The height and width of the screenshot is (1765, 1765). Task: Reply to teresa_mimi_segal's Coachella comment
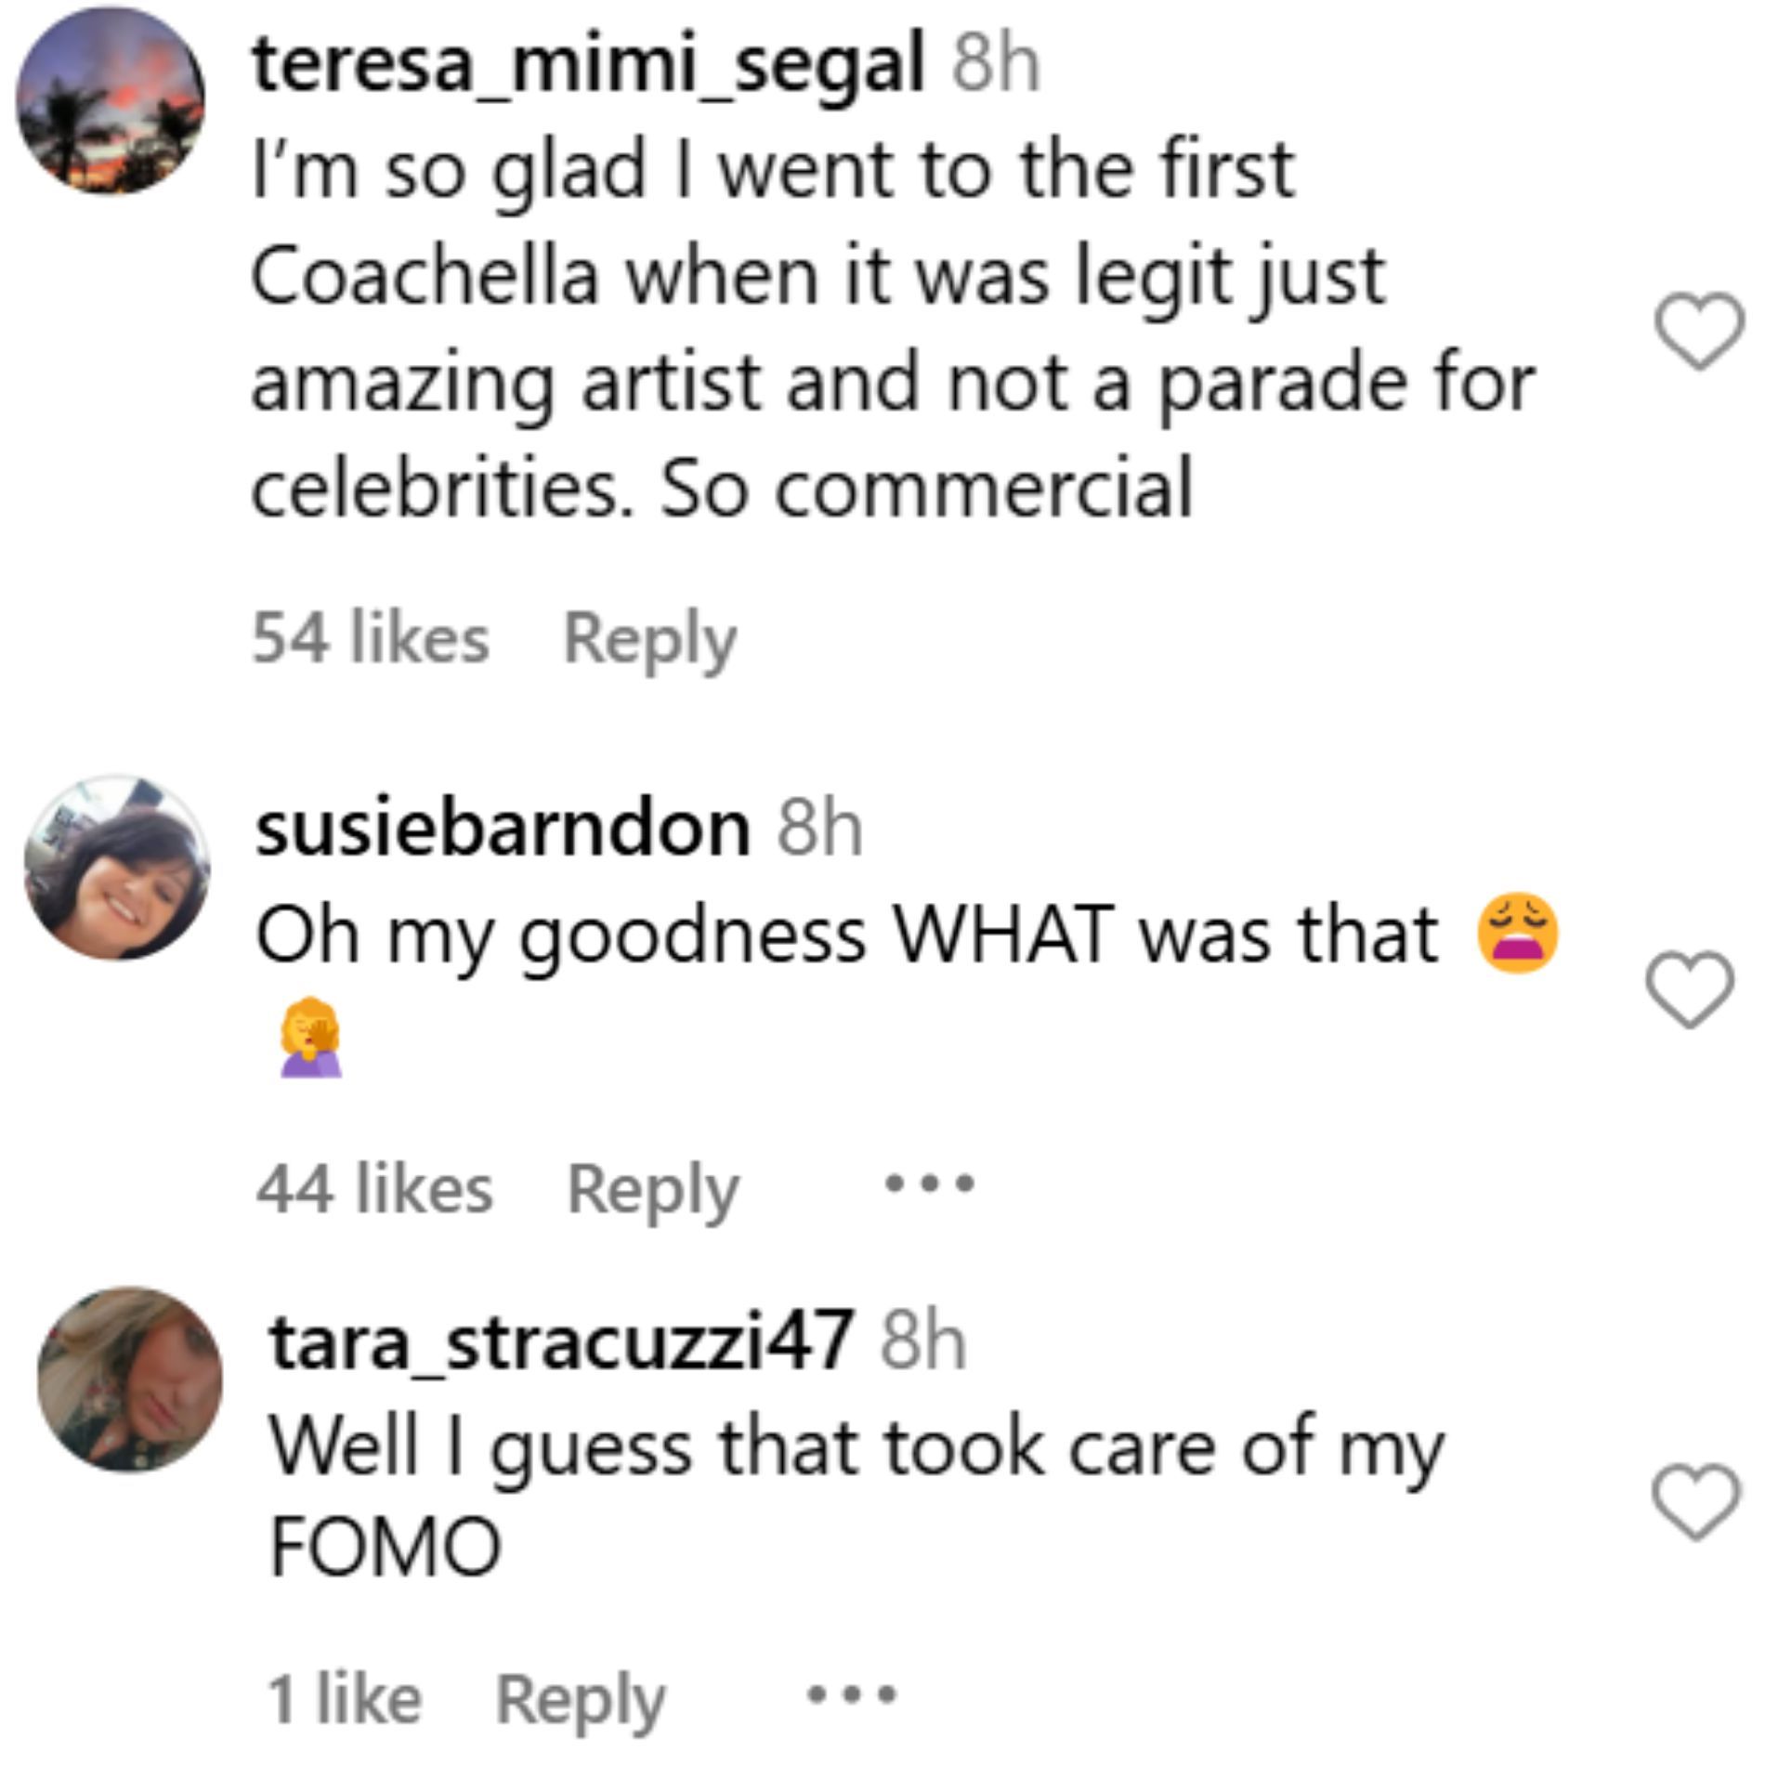650,639
